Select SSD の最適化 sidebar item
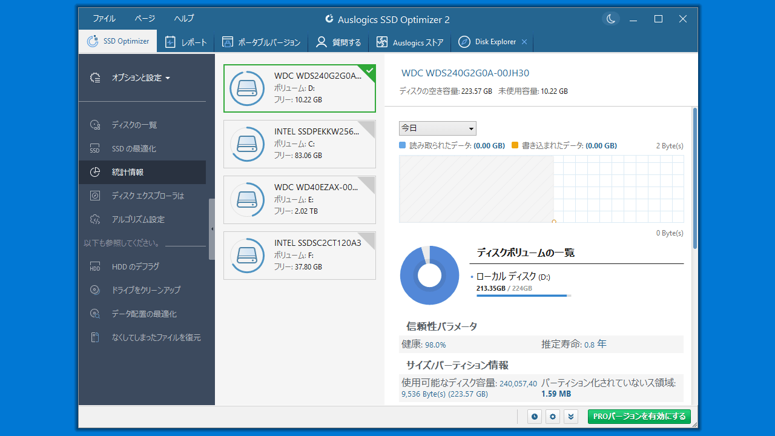The width and height of the screenshot is (775, 436). click(x=134, y=149)
